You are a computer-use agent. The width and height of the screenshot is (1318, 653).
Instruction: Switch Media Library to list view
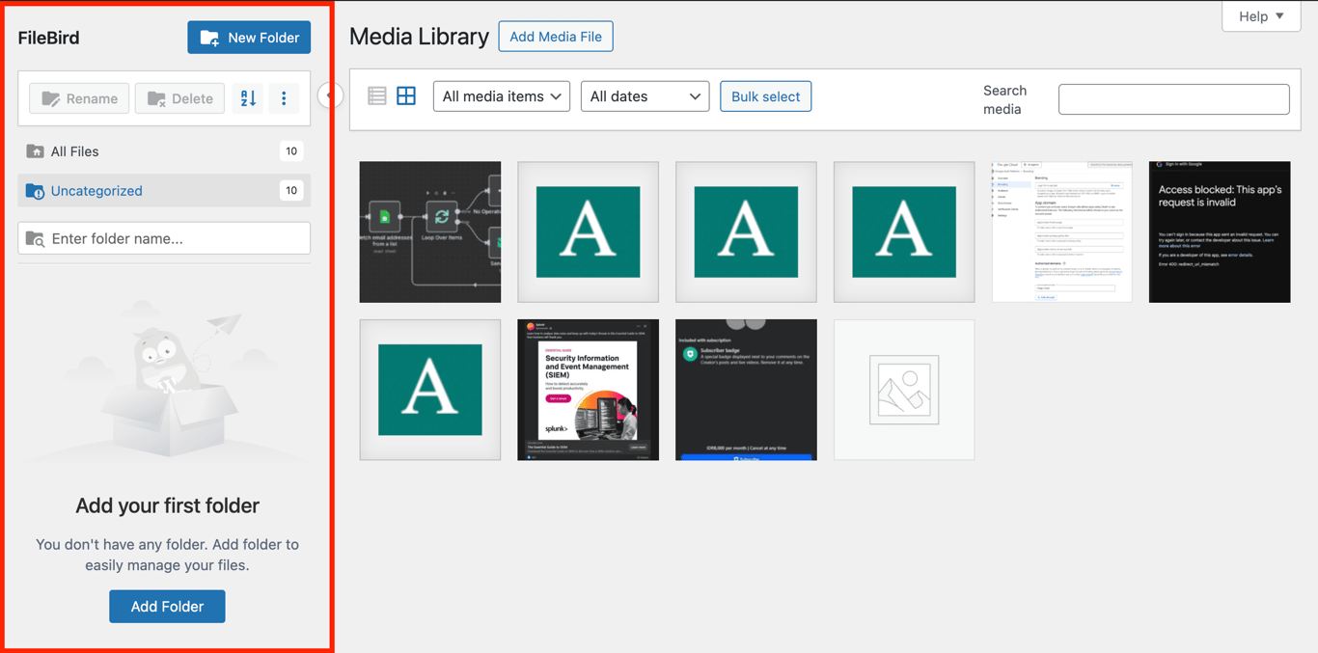[376, 95]
